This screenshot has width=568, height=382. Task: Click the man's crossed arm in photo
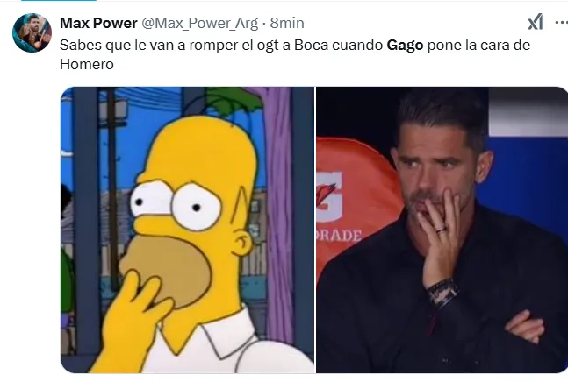click(x=525, y=327)
